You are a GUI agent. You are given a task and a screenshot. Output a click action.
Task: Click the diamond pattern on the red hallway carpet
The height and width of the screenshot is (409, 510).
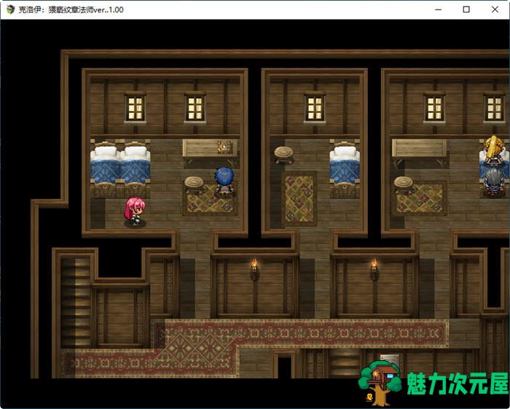pyautogui.click(x=195, y=348)
